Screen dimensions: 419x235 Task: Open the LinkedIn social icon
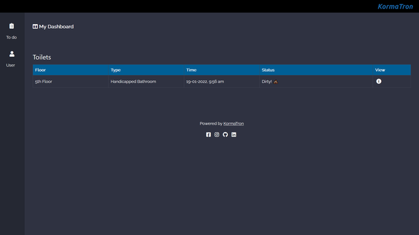(x=234, y=134)
